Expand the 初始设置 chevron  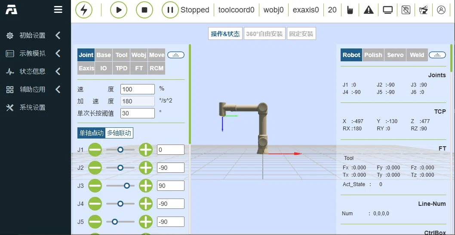[x=58, y=36]
